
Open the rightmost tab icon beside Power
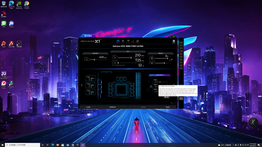[x=138, y=41]
